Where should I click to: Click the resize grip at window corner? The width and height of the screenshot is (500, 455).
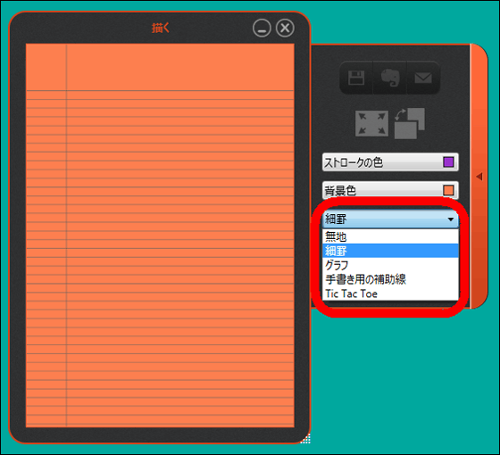[305, 438]
